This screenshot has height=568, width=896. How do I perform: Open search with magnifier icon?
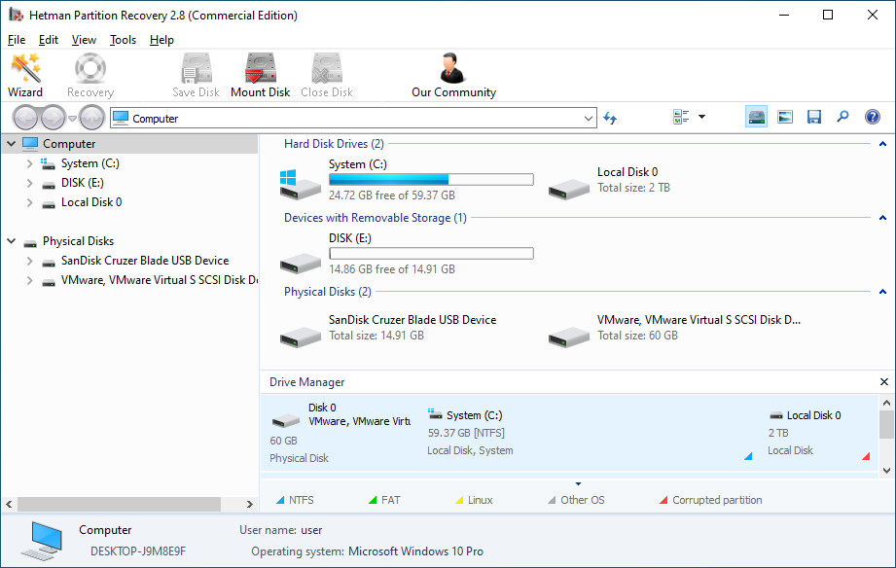[x=843, y=118]
